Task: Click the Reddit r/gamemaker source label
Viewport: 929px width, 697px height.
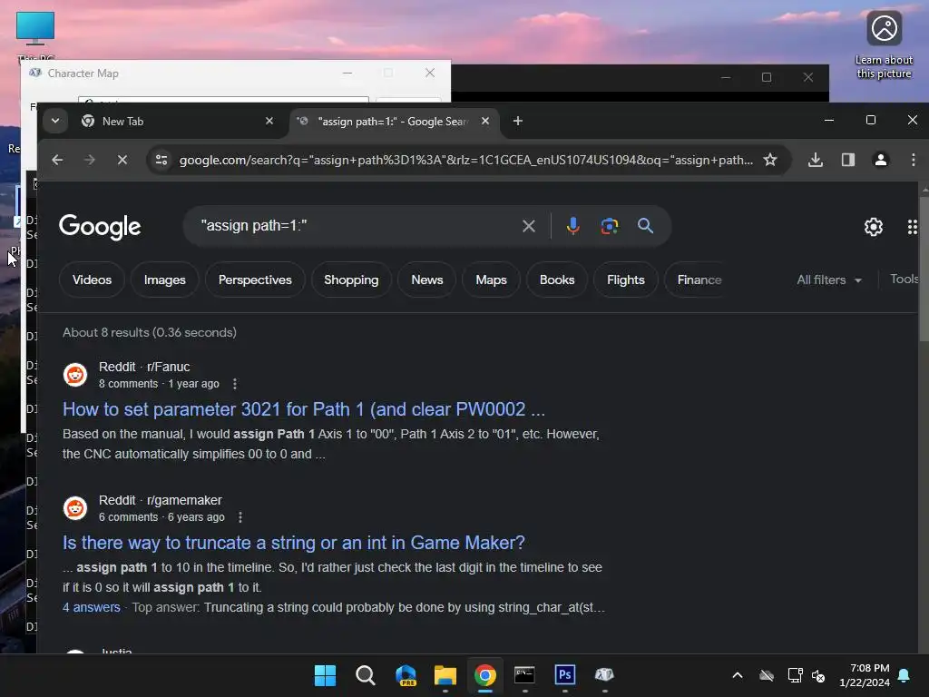Action: point(160,500)
